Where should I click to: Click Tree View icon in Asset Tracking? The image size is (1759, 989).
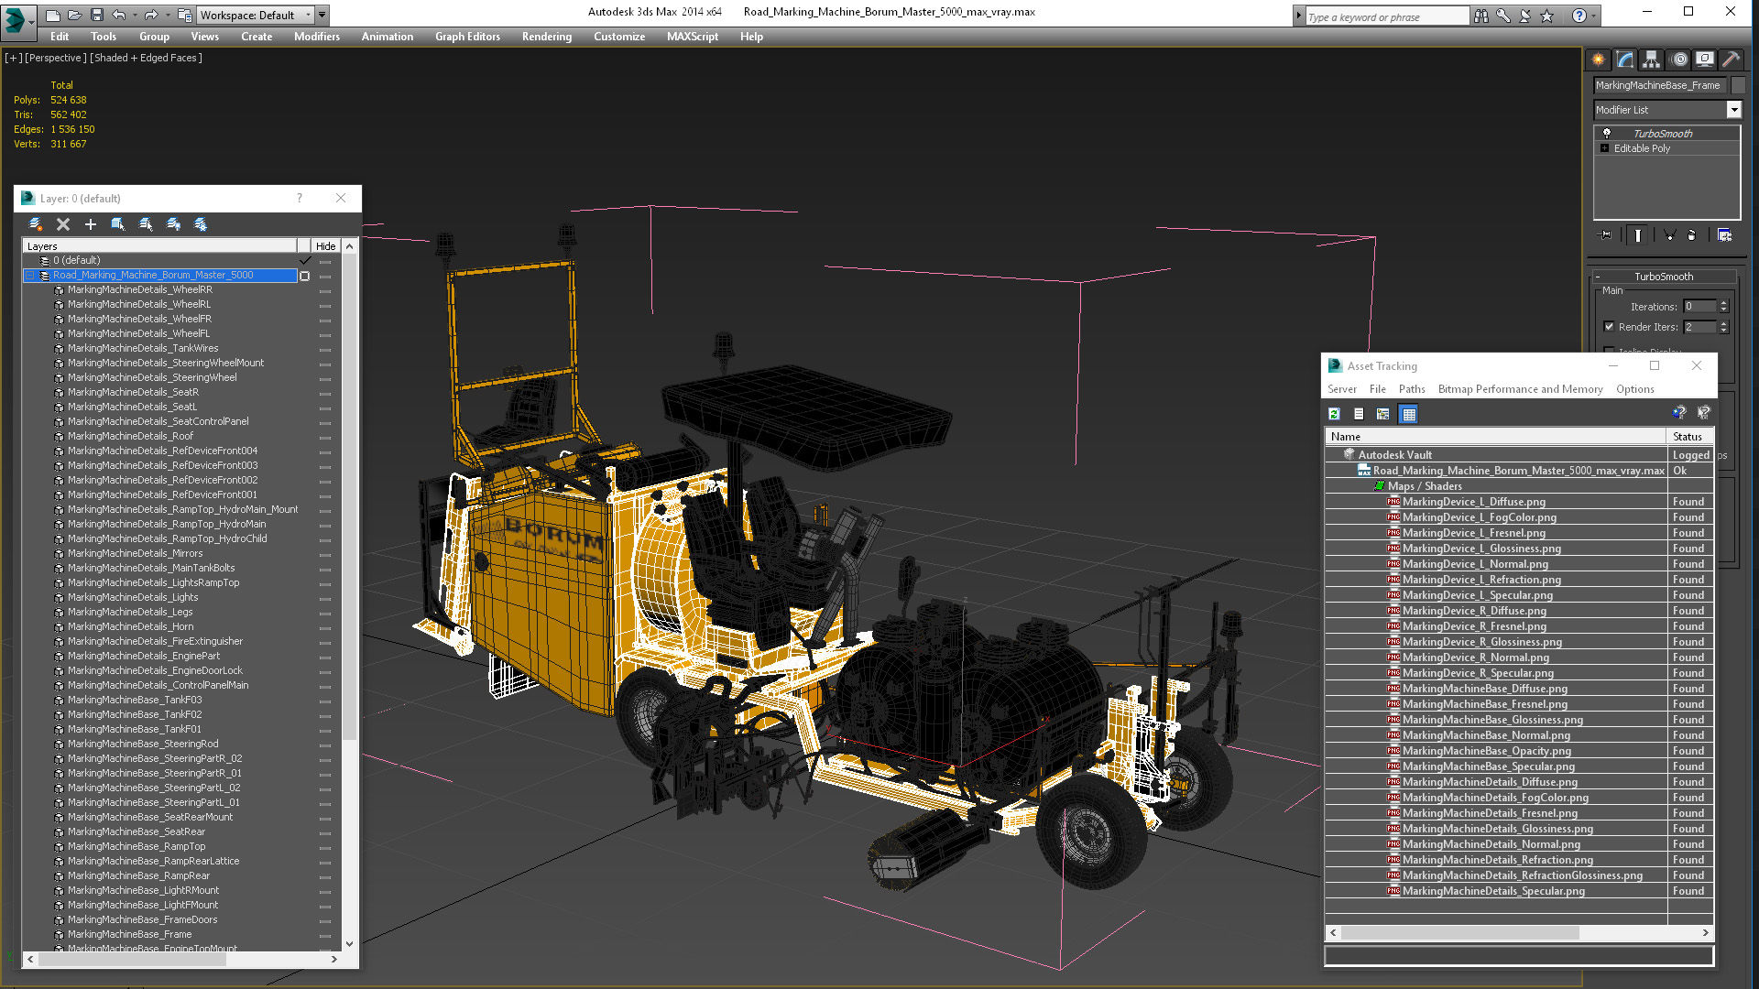point(1383,415)
